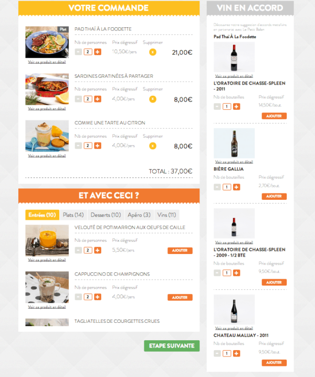Increase Velouté de Potimarron persons with plus
315x377 pixels.
pos(98,250)
